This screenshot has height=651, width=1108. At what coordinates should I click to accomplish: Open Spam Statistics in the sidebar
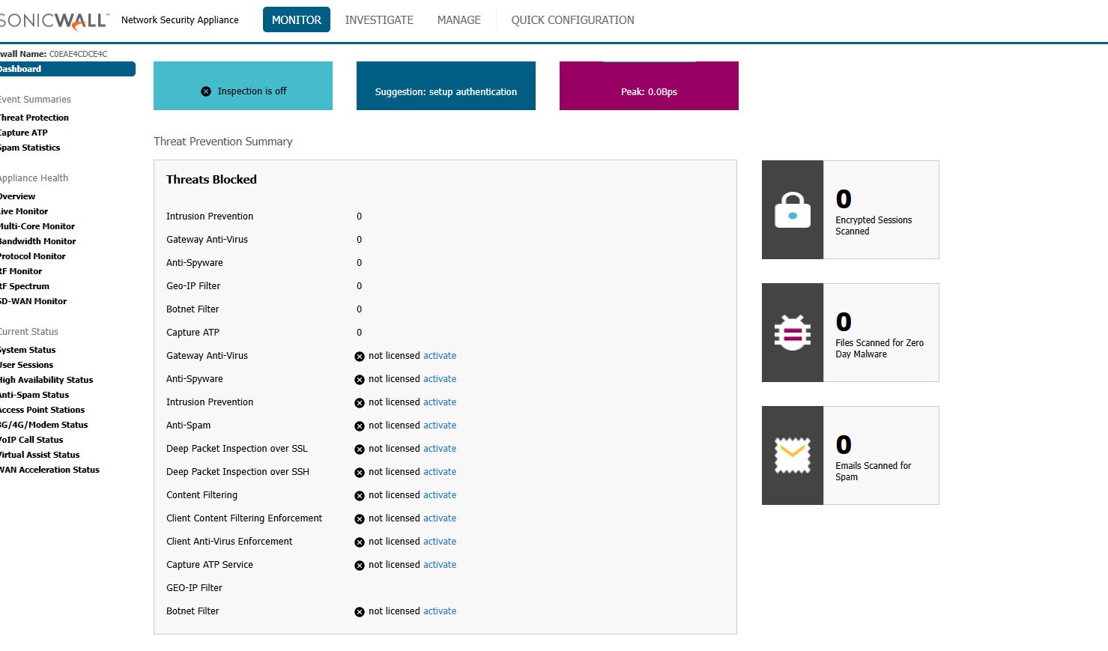[x=30, y=148]
